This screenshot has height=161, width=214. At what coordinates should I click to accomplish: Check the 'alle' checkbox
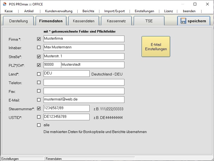click(39, 125)
